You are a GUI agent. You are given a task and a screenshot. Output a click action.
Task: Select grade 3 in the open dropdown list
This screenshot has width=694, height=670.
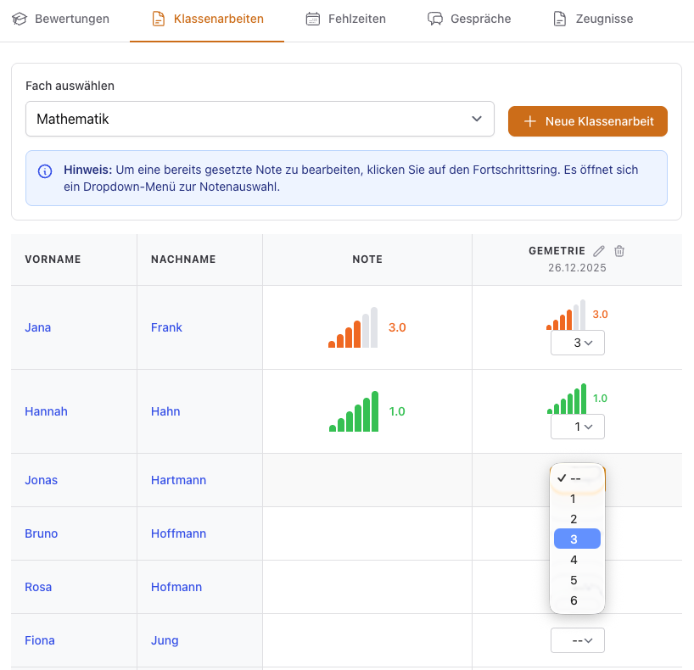tap(577, 539)
